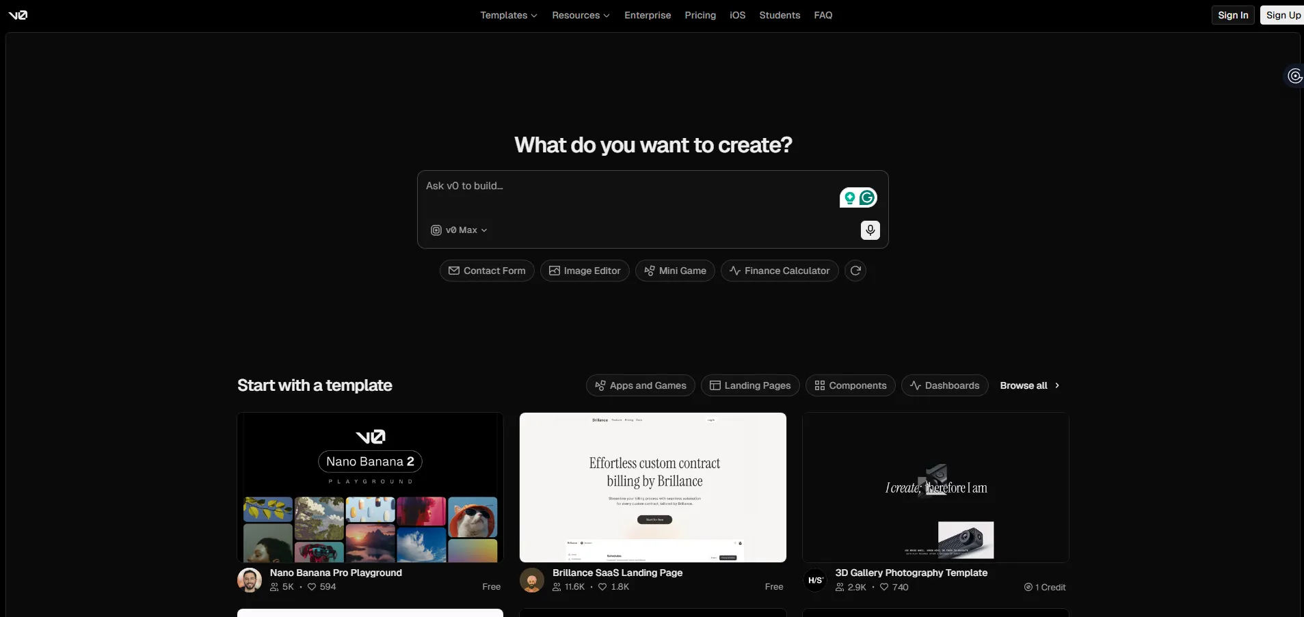The width and height of the screenshot is (1304, 617).
Task: Open the Nano Banana 2 template thumbnail
Action: point(370,487)
